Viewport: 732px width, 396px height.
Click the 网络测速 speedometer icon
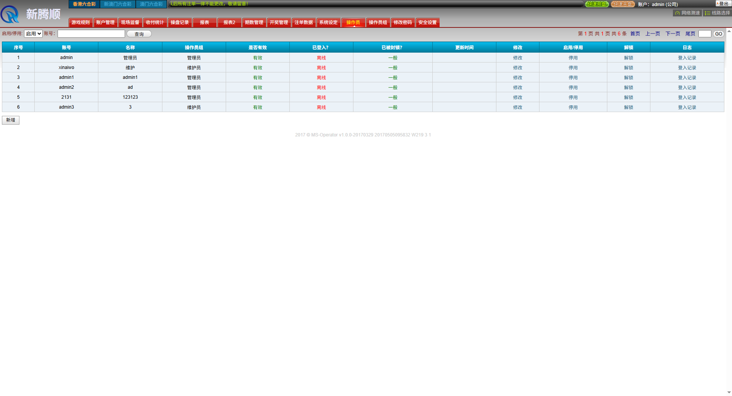pos(677,13)
